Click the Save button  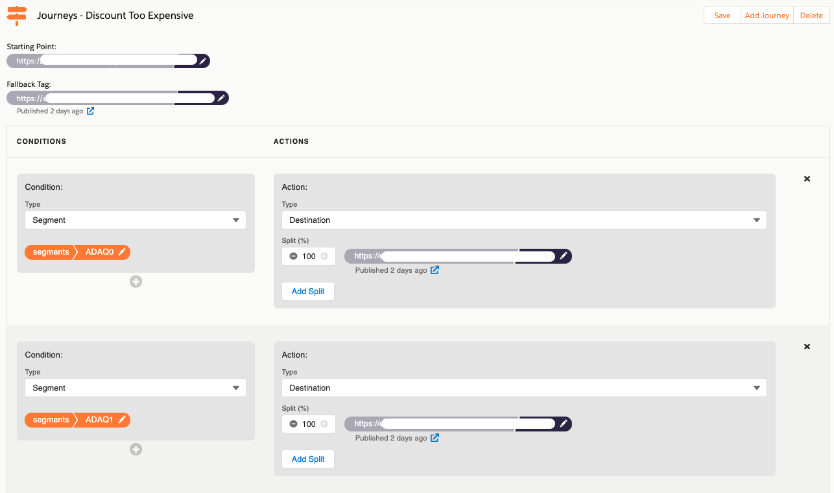pos(722,16)
